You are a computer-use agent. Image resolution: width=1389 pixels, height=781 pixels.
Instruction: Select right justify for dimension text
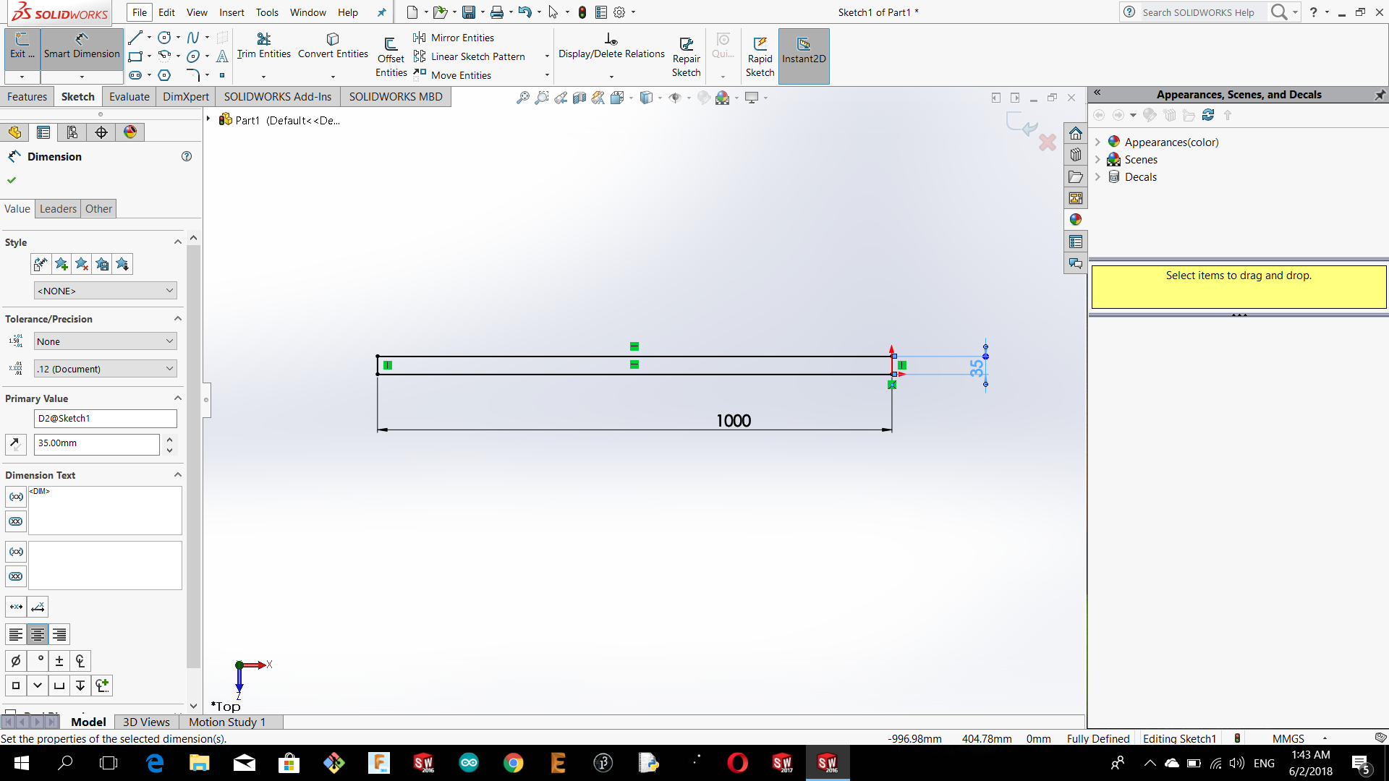(x=59, y=635)
